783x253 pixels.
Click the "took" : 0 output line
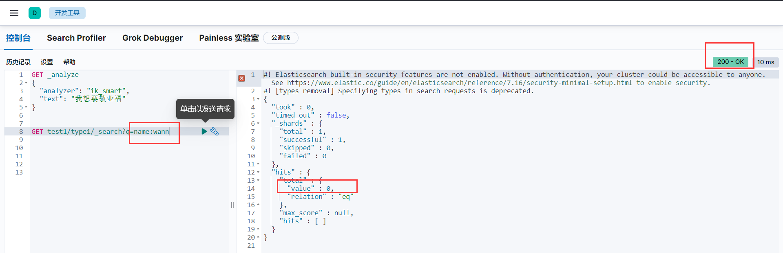pyautogui.click(x=293, y=107)
